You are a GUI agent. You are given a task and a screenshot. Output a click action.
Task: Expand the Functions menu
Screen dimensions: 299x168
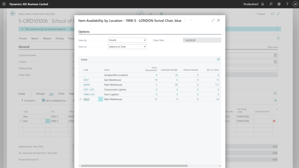coord(29,100)
